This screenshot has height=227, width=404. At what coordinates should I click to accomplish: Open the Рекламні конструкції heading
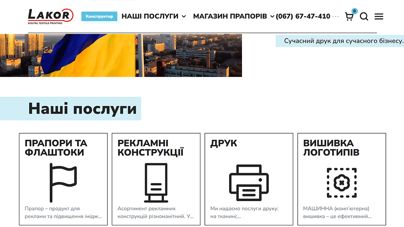[x=150, y=148]
